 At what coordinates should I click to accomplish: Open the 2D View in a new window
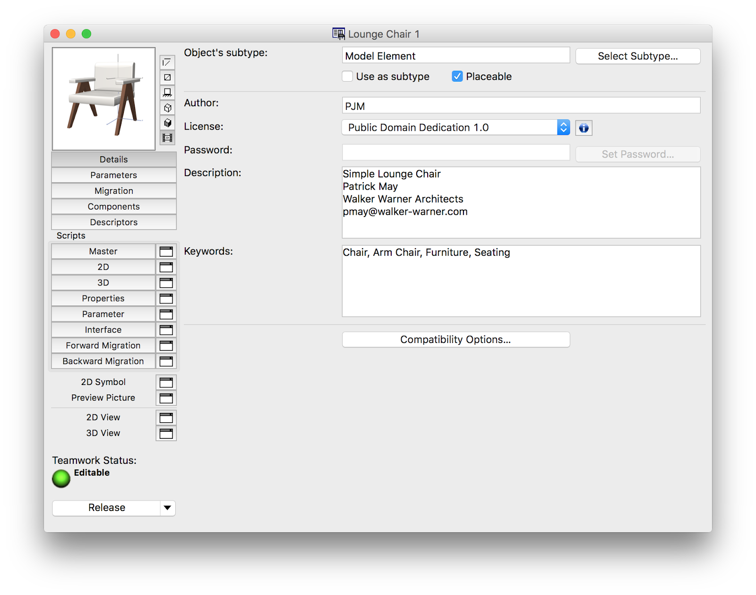(166, 418)
